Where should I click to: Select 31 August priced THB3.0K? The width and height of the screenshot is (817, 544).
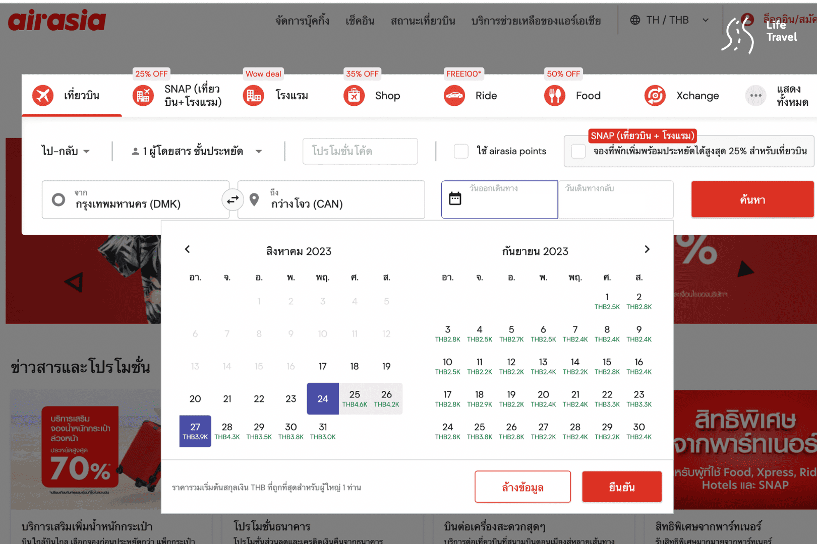pos(323,431)
